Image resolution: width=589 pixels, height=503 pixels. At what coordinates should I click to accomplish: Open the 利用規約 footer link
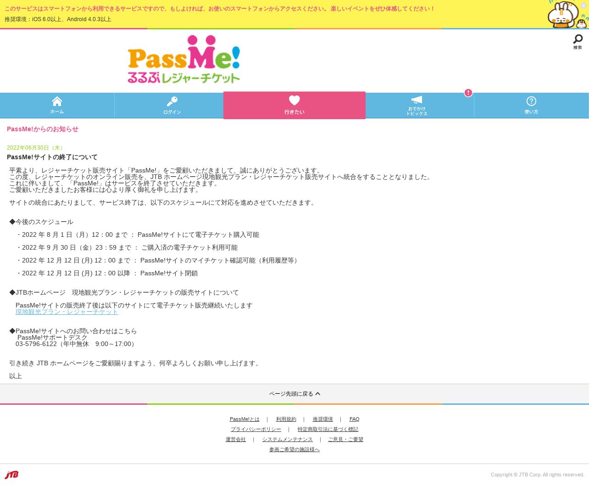pyautogui.click(x=286, y=419)
